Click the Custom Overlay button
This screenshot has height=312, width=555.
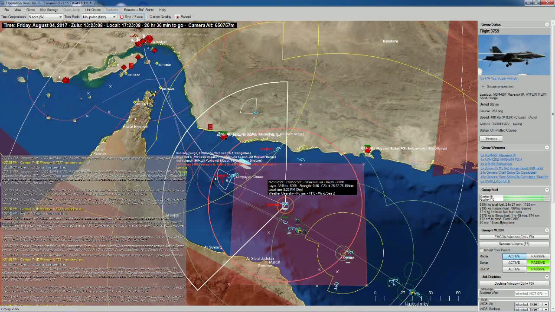(x=160, y=17)
